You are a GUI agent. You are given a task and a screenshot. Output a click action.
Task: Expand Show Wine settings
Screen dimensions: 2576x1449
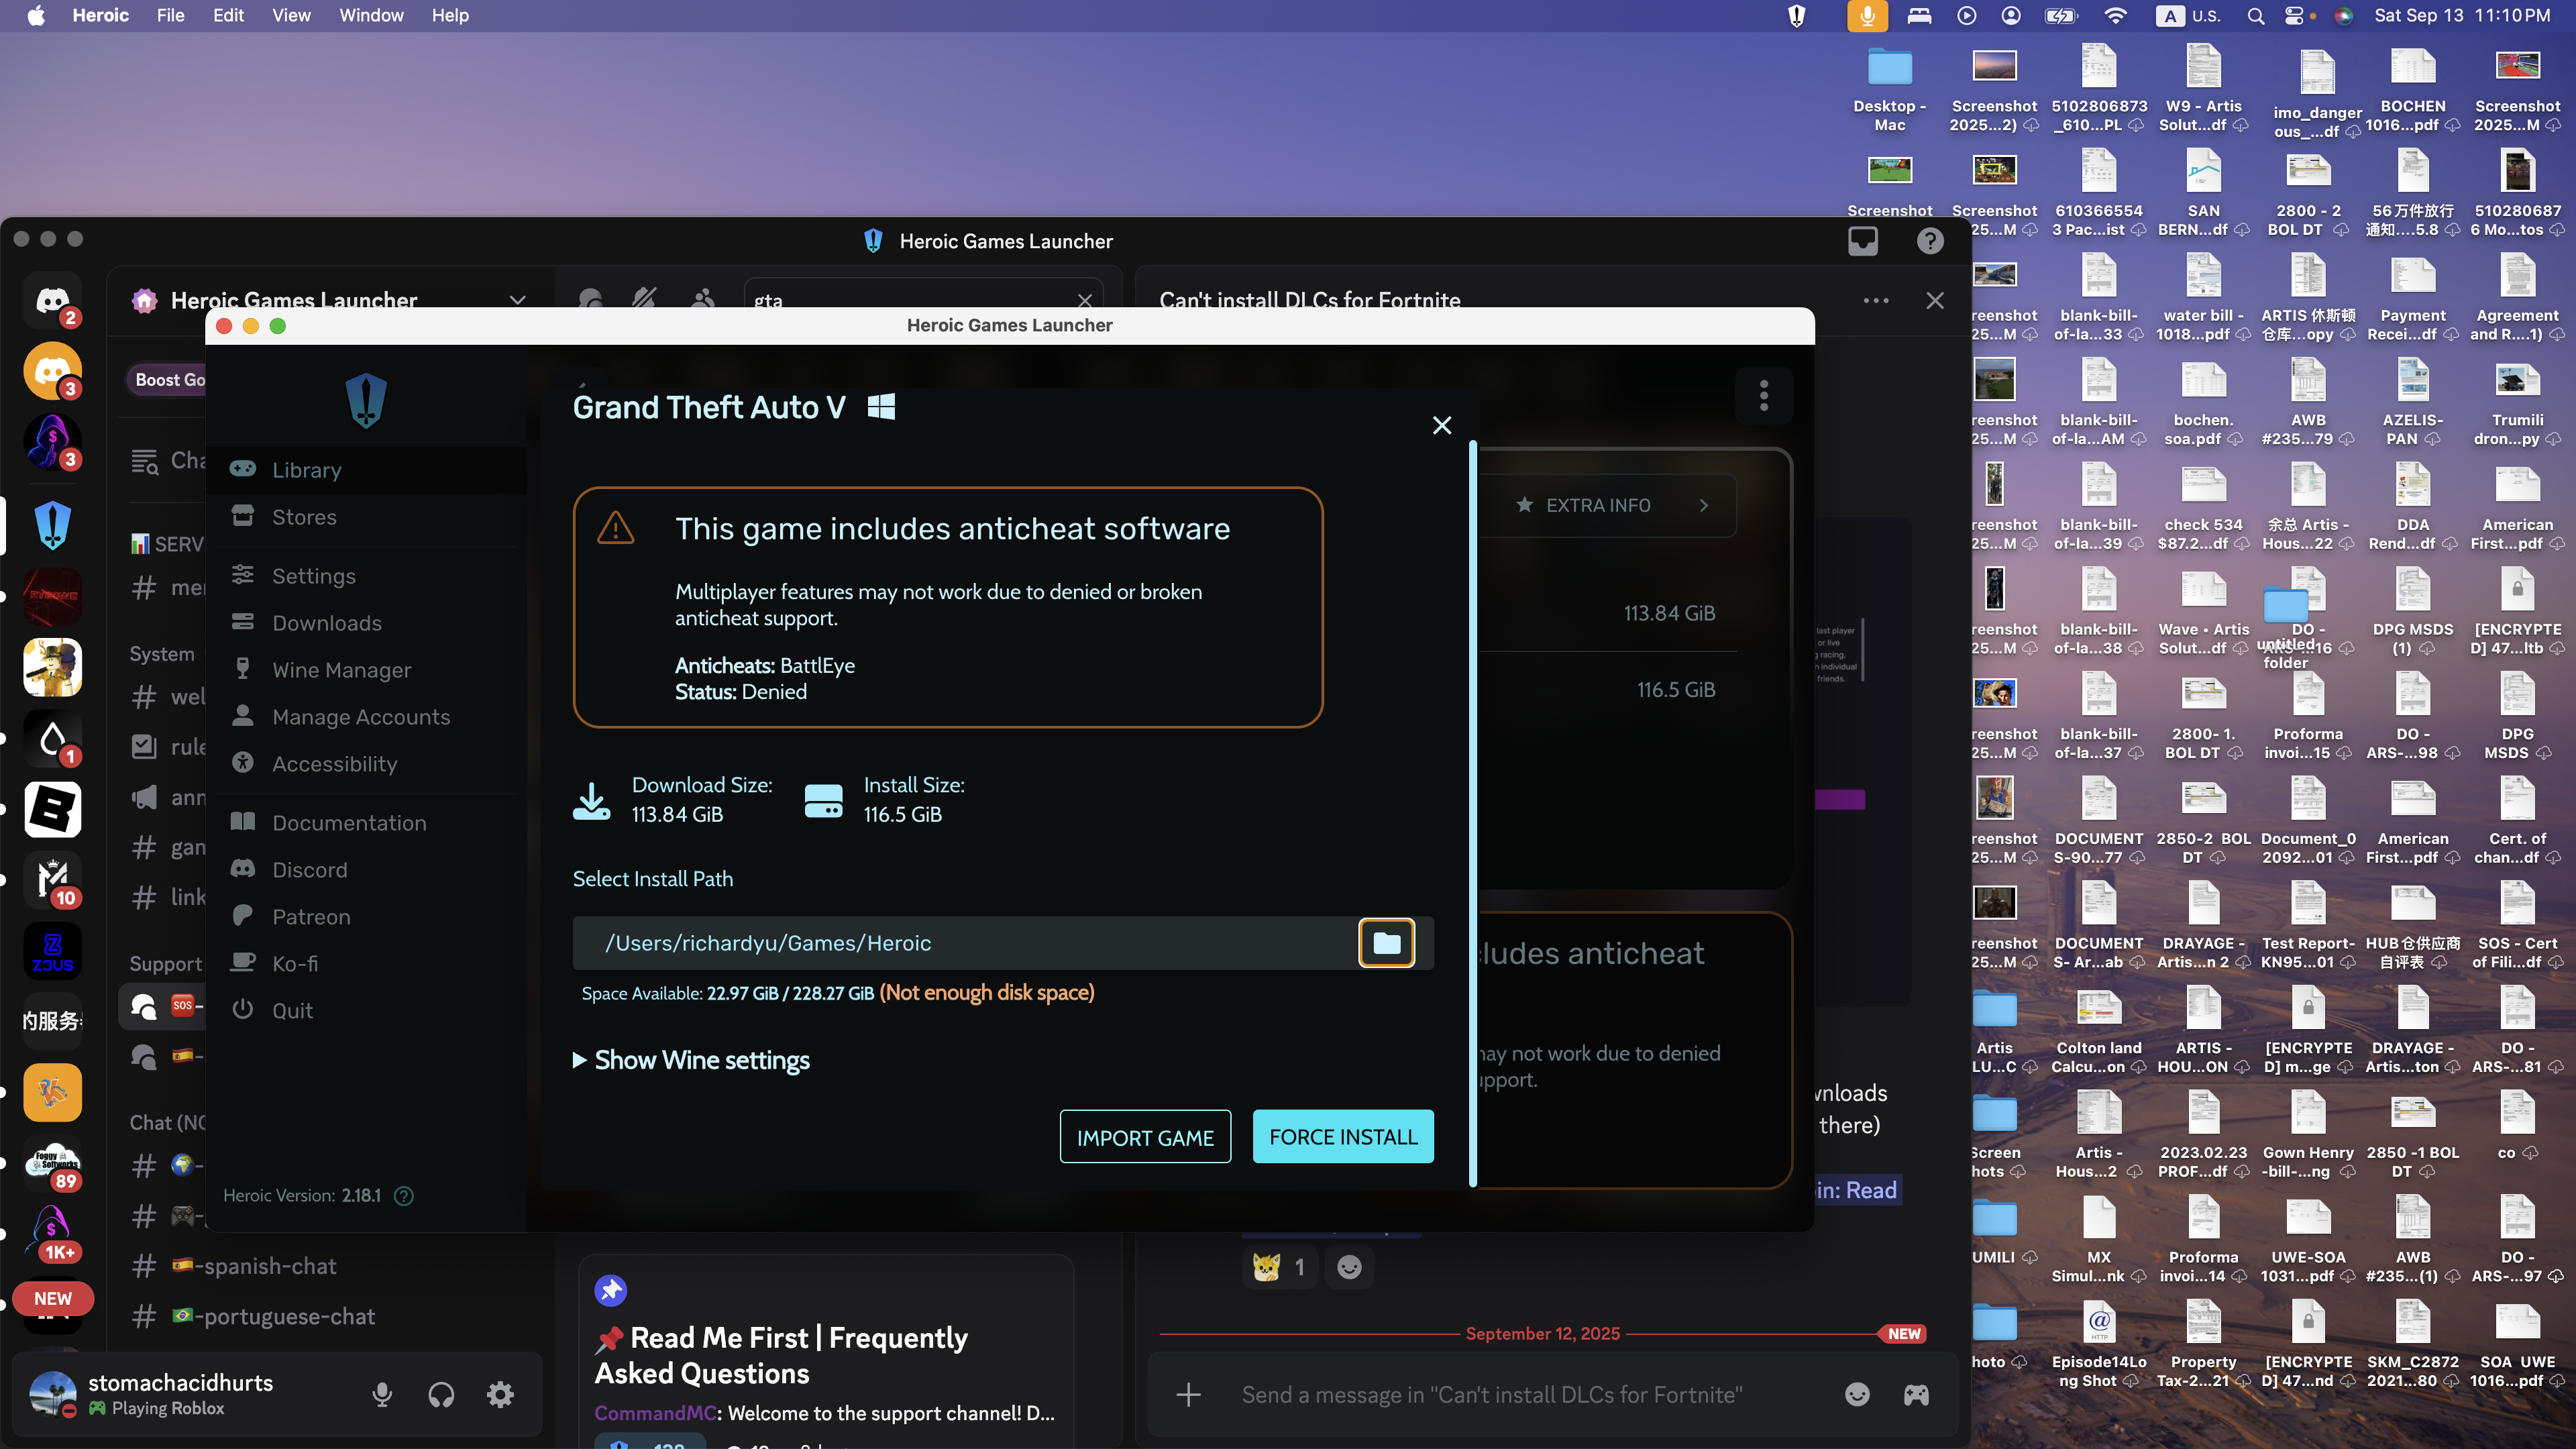click(x=691, y=1060)
